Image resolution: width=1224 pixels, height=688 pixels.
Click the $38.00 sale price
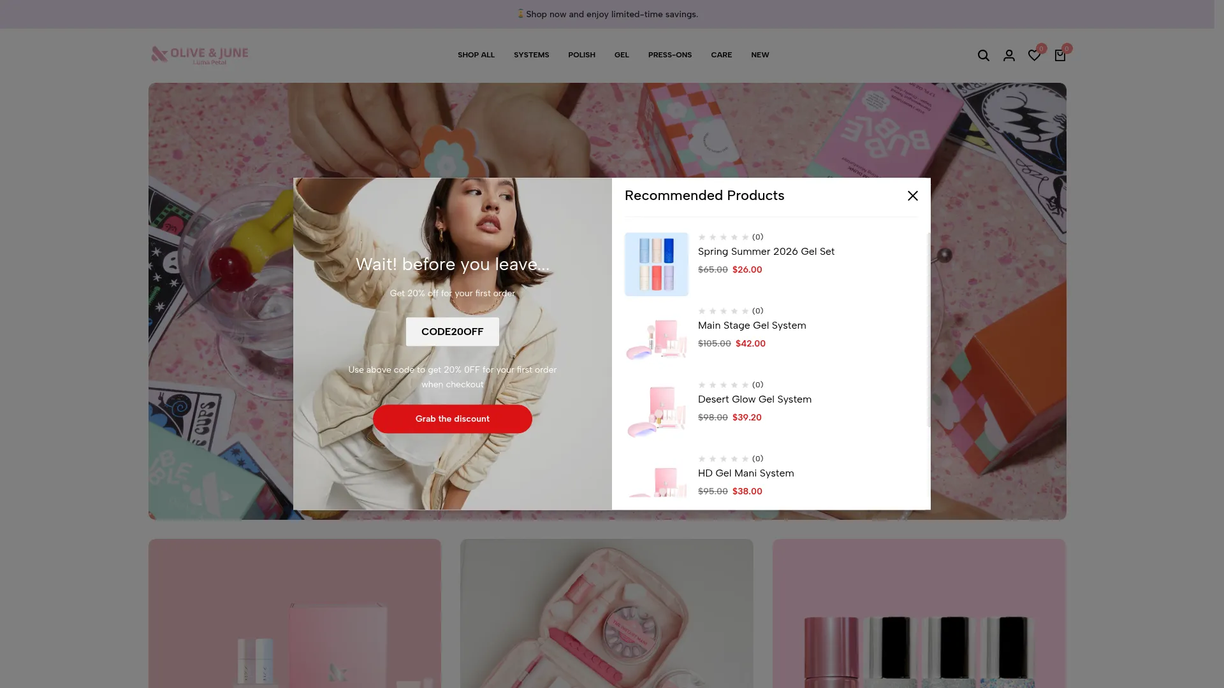[747, 491]
